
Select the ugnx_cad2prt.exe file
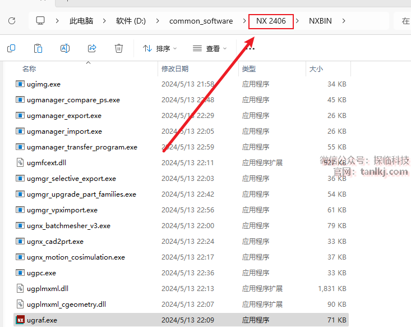coord(55,242)
